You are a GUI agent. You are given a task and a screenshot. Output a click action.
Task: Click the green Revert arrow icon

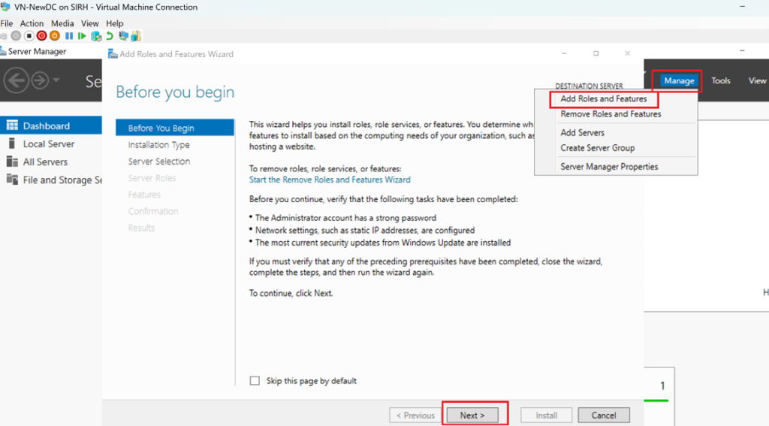click(110, 36)
